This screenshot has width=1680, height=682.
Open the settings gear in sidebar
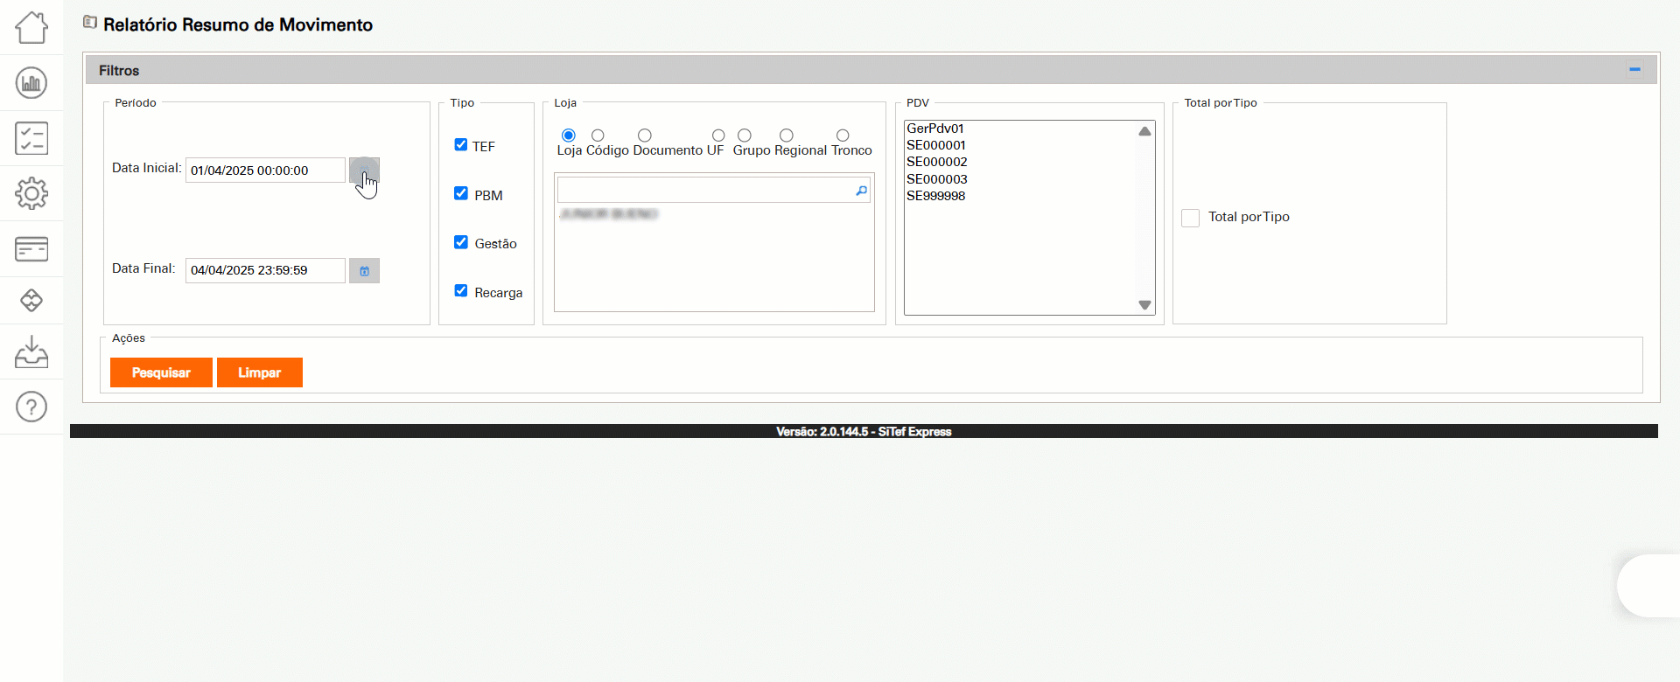[x=31, y=193]
